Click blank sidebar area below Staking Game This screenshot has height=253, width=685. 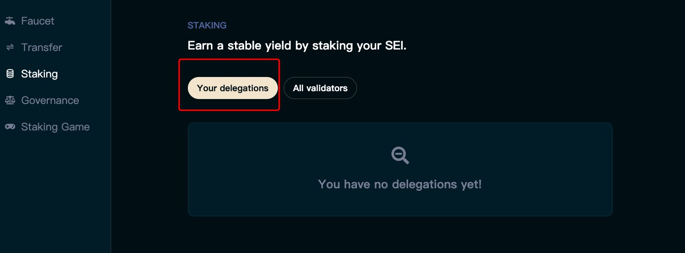pos(54,196)
